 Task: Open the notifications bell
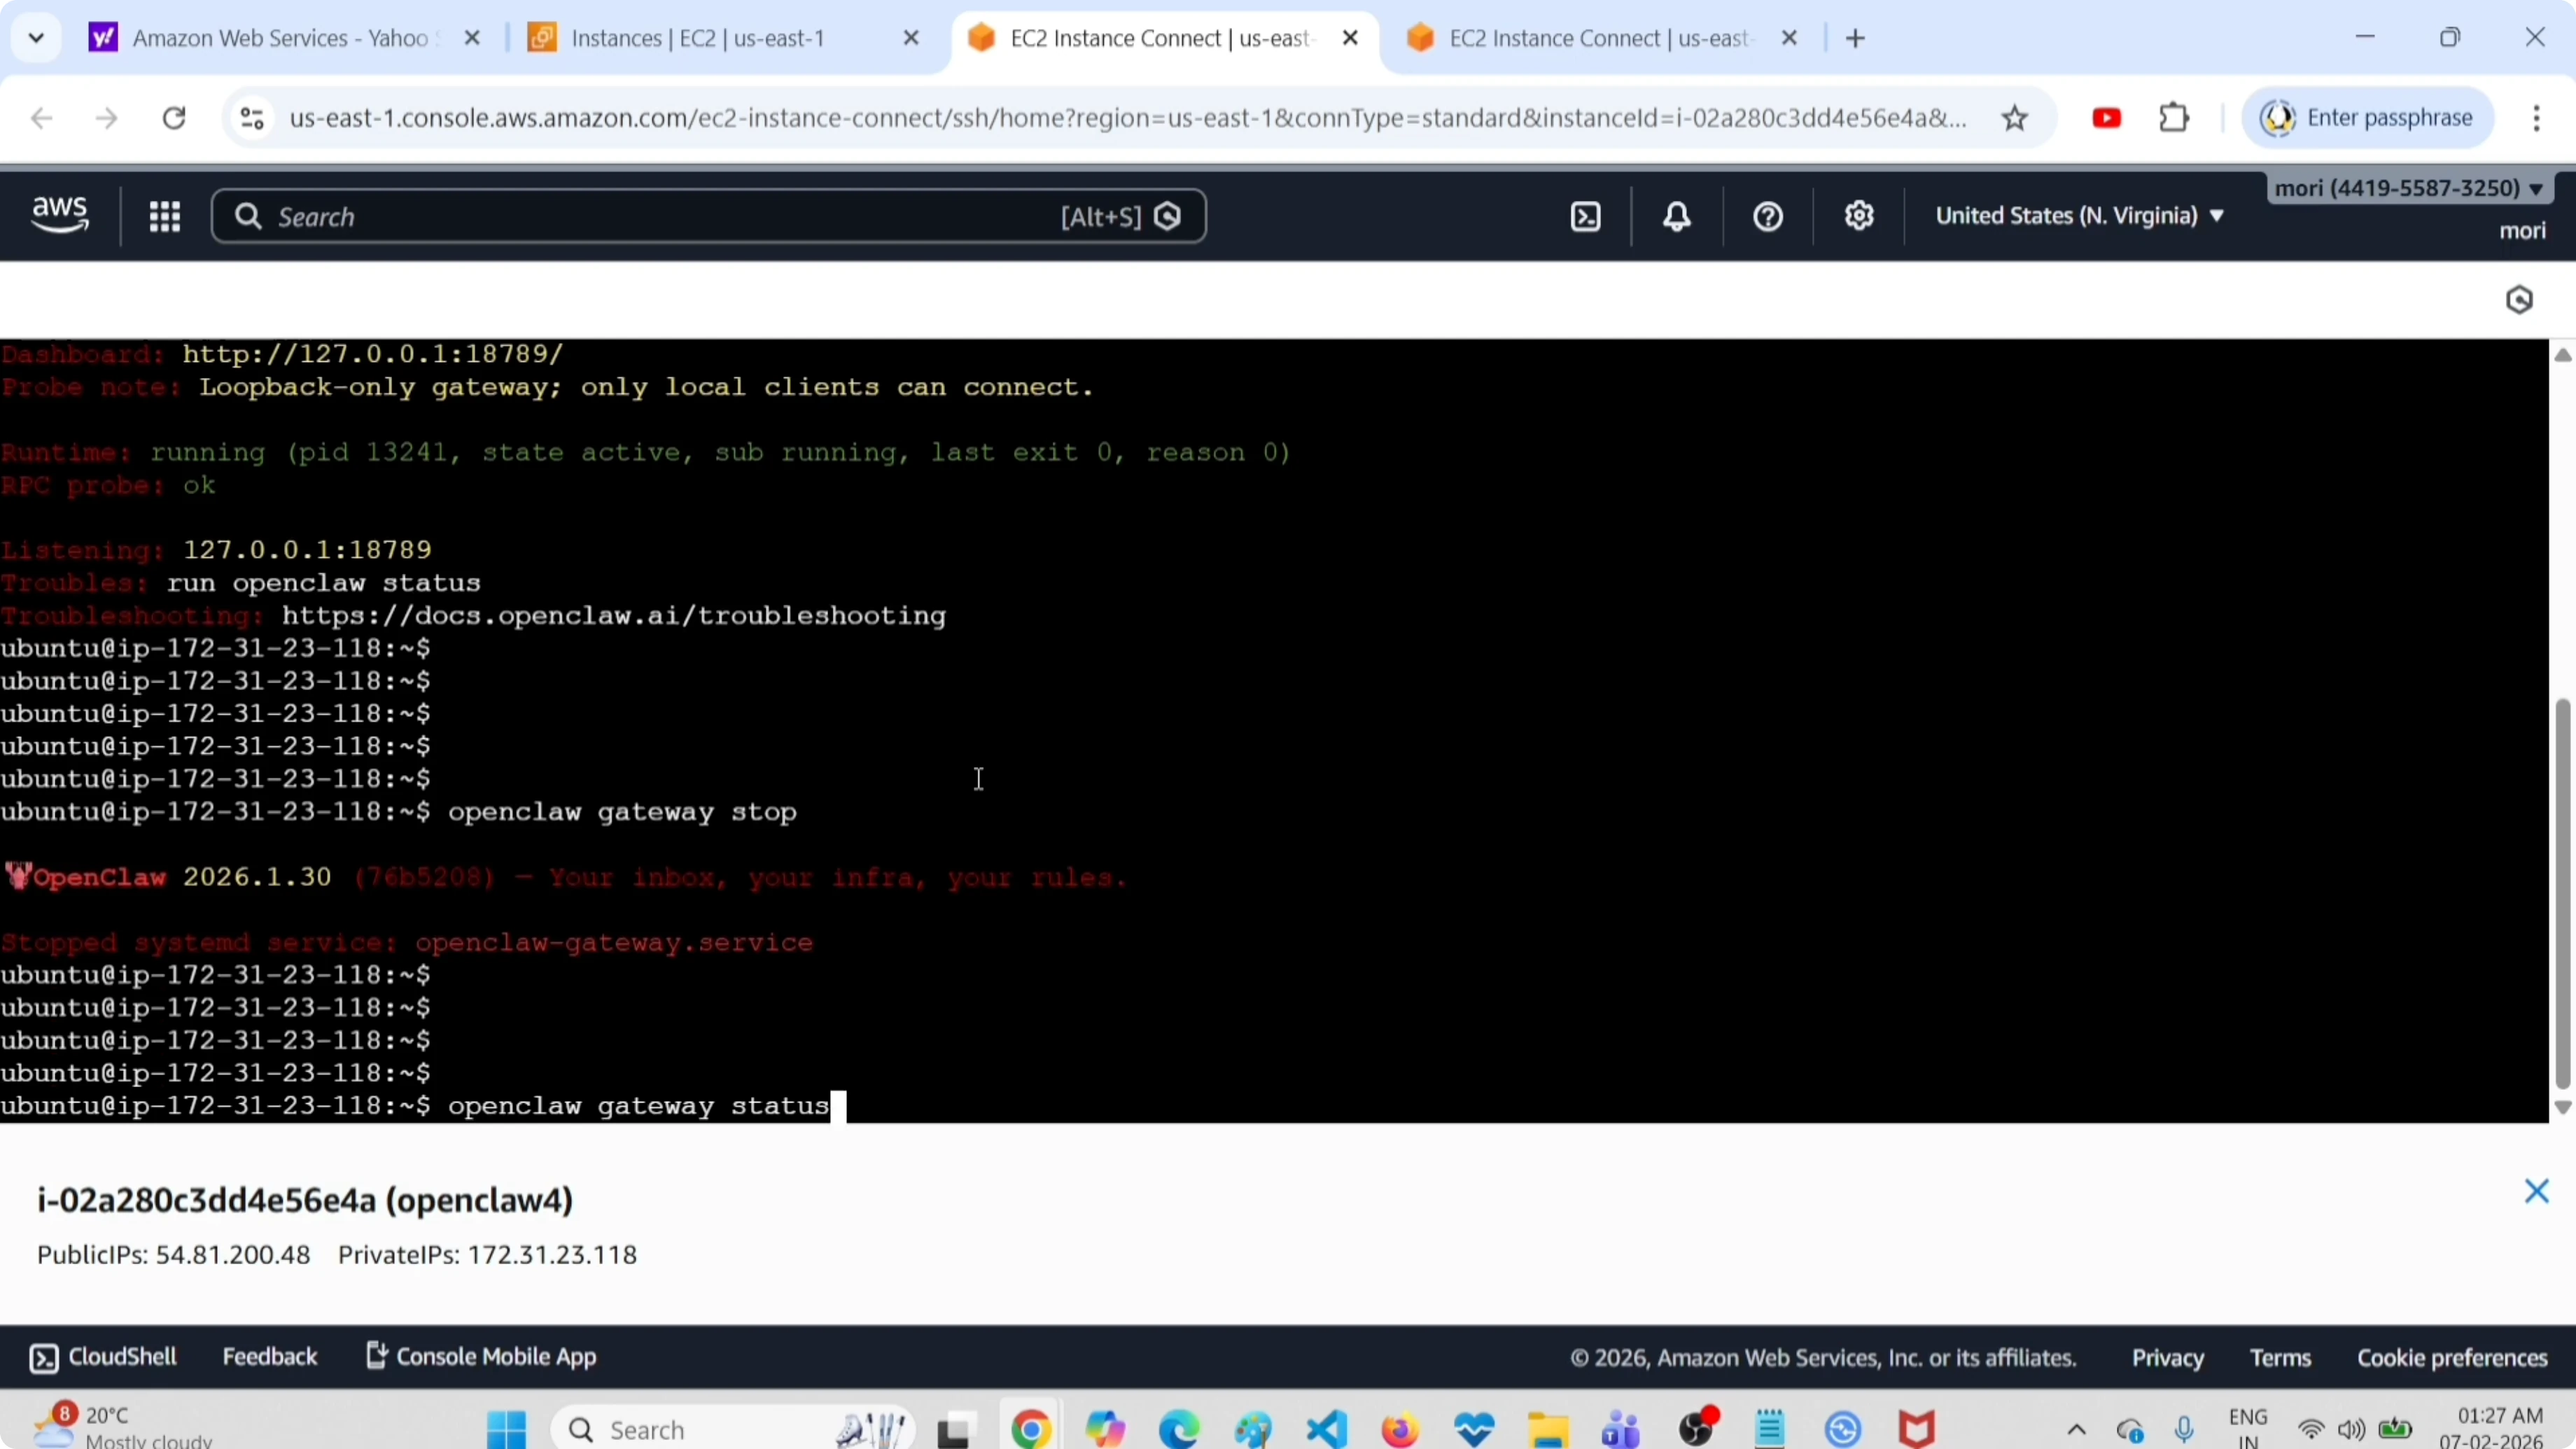coord(1677,216)
